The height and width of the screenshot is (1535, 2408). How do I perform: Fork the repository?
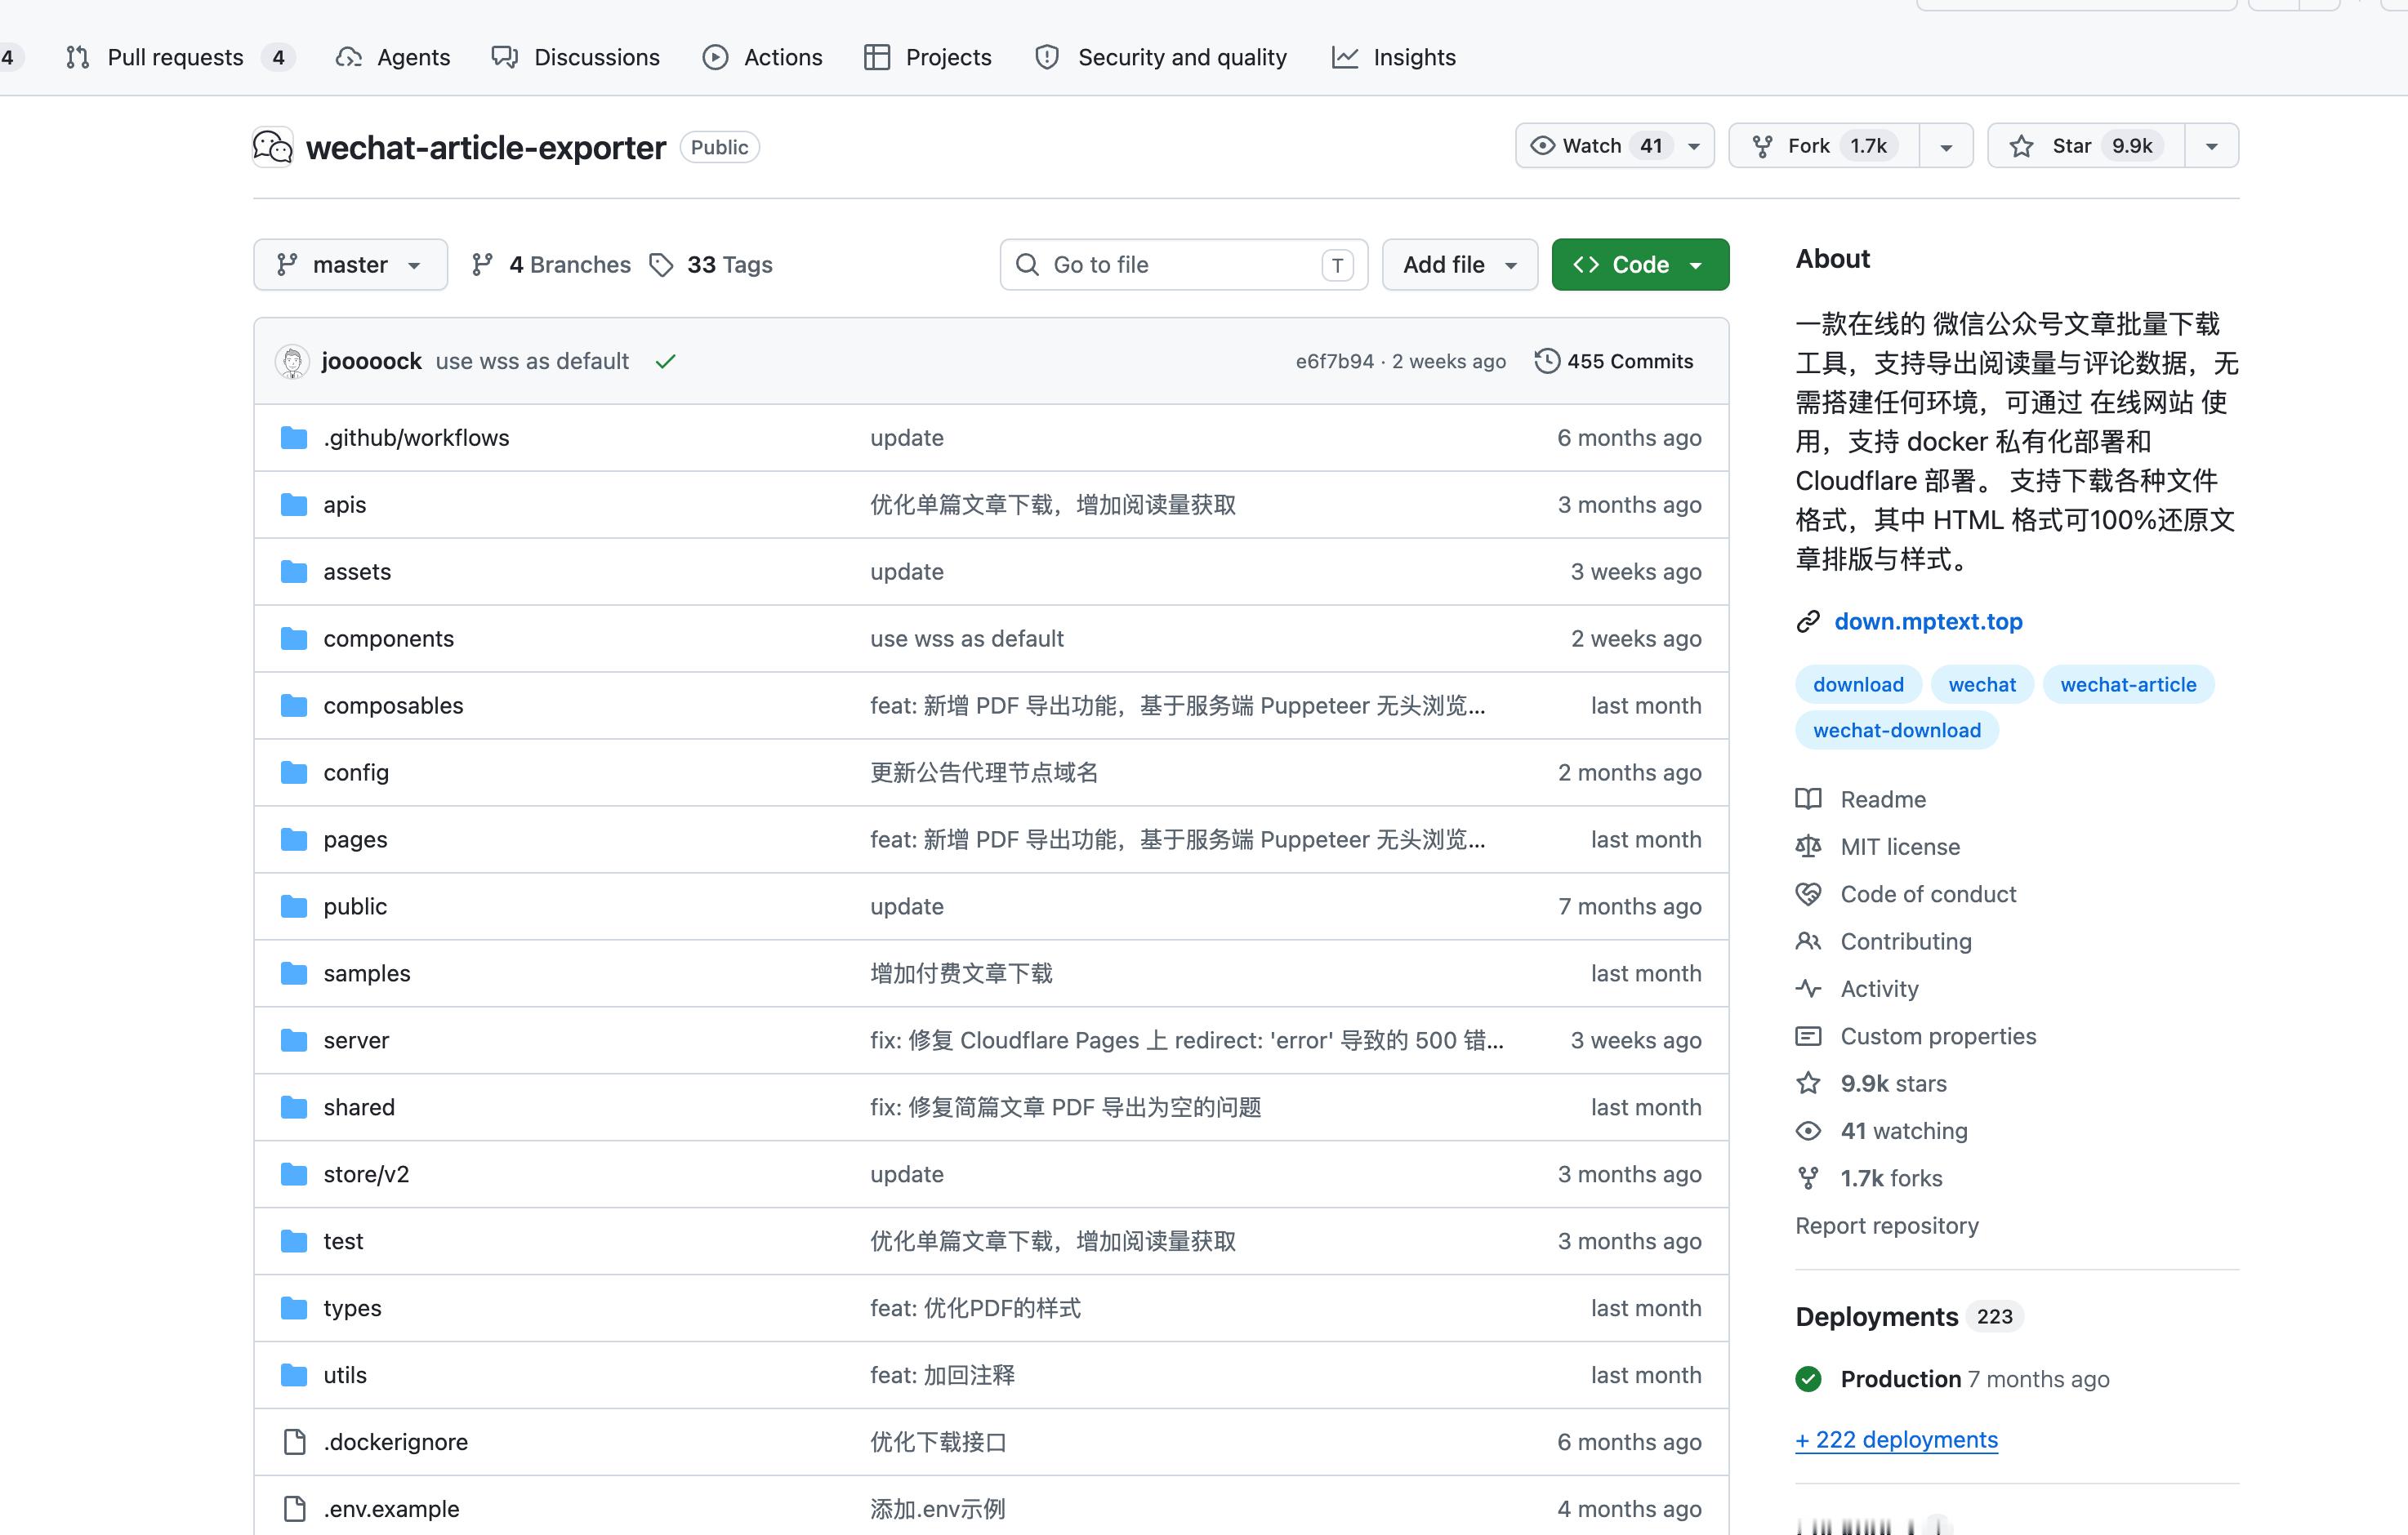tap(1824, 146)
